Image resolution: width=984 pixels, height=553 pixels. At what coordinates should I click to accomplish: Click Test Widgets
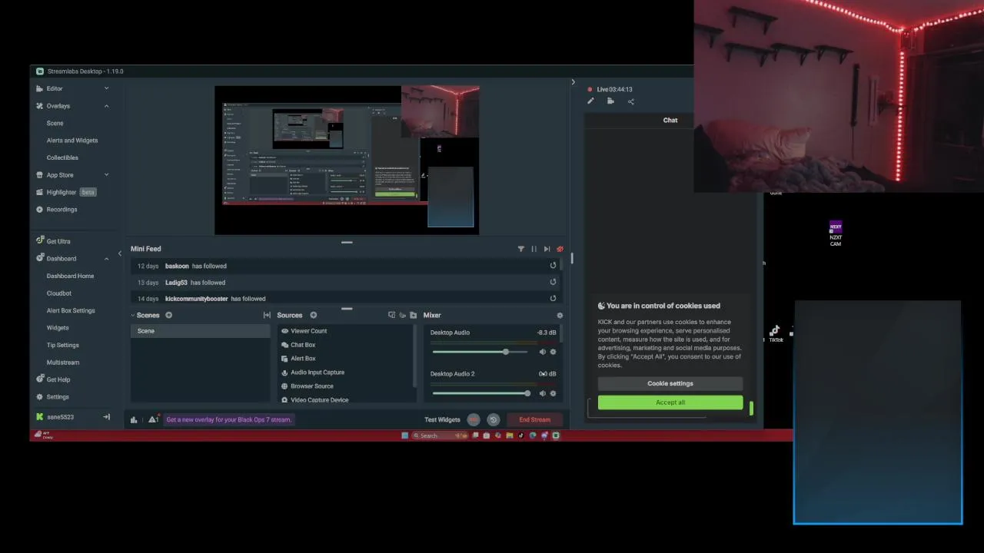pos(442,419)
